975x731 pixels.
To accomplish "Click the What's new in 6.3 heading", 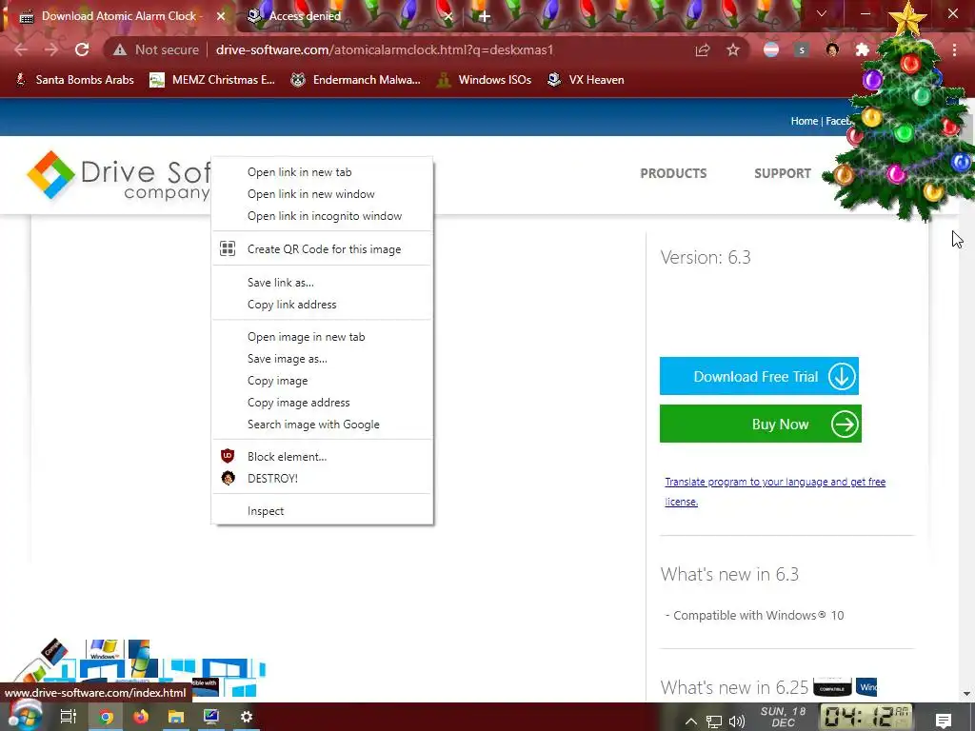I will click(x=729, y=574).
